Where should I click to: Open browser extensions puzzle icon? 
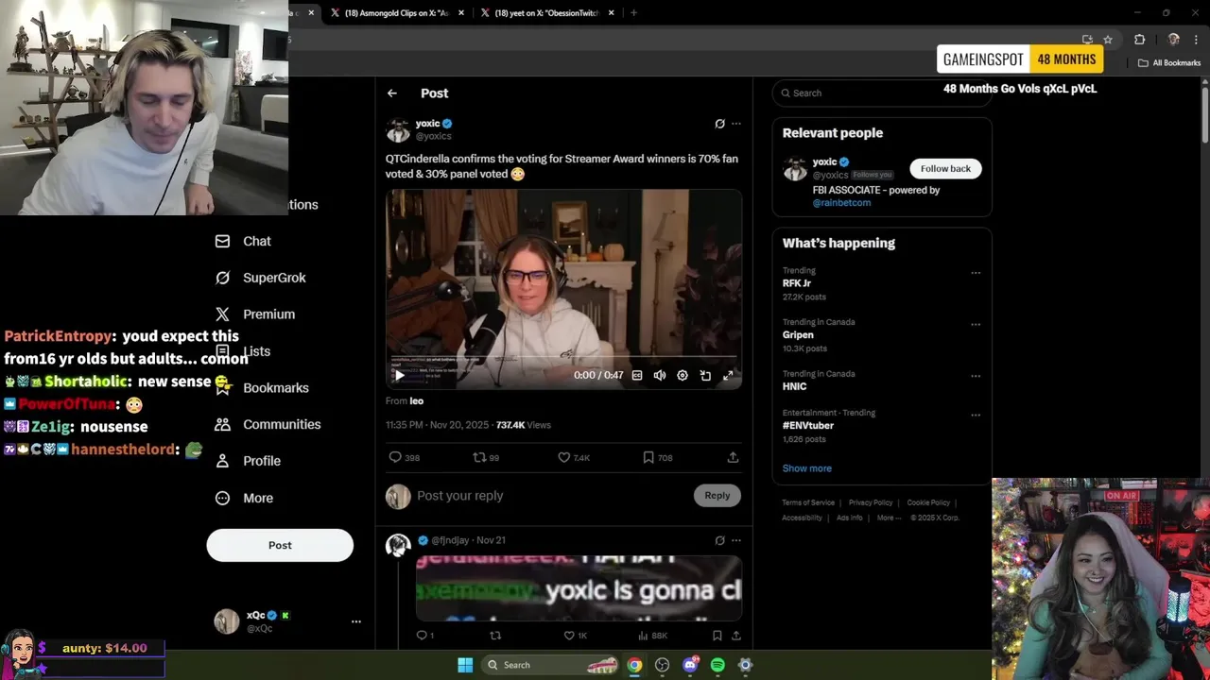coord(1139,40)
